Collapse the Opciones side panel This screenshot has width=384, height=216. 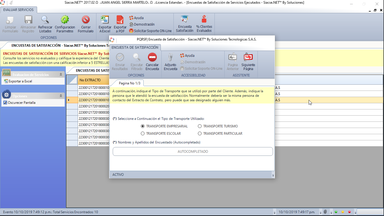point(61,96)
